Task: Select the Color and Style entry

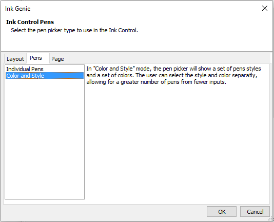Action: click(45, 76)
